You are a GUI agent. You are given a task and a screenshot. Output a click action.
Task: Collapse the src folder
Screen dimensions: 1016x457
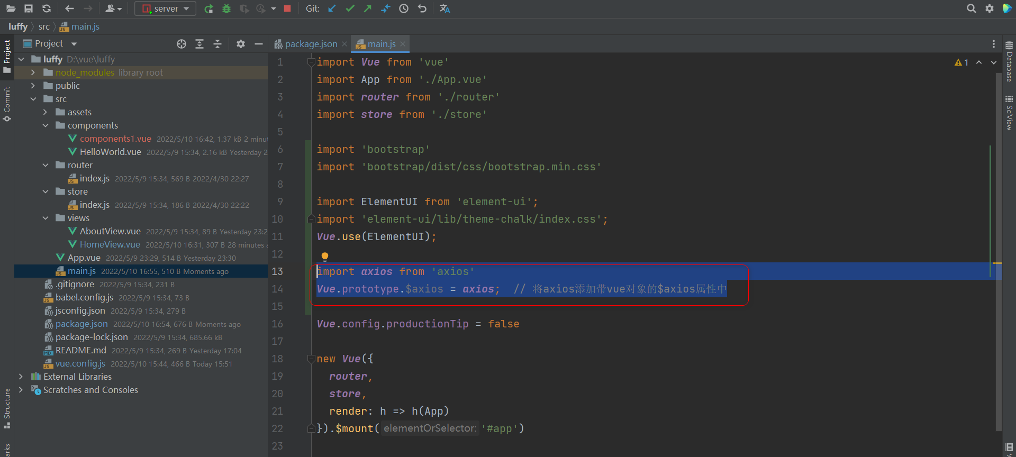tap(33, 99)
